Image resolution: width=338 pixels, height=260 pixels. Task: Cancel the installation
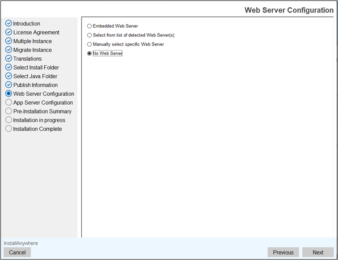tap(17, 252)
